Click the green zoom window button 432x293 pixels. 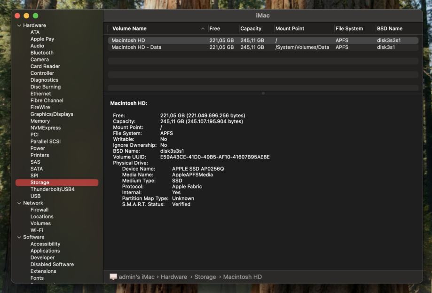coord(35,16)
